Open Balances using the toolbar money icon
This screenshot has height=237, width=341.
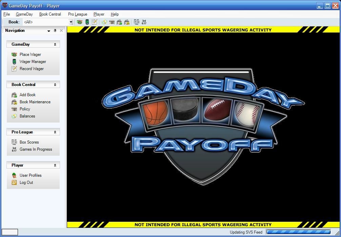[104, 22]
